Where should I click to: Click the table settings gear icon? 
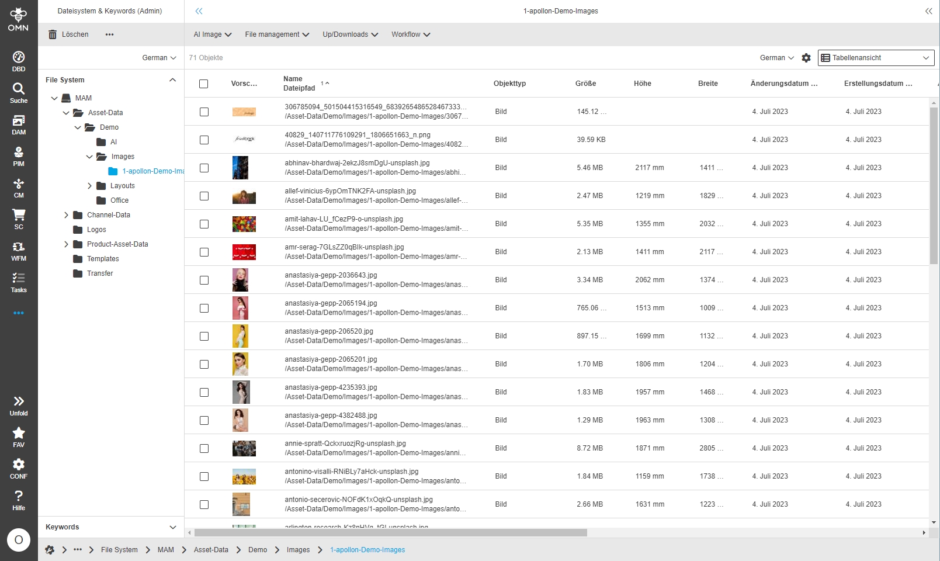click(806, 58)
